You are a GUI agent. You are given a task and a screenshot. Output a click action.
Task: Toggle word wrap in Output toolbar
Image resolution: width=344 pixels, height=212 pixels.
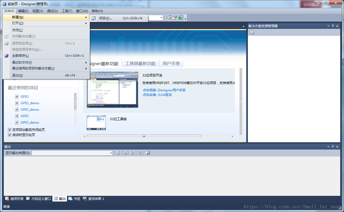tap(148, 153)
